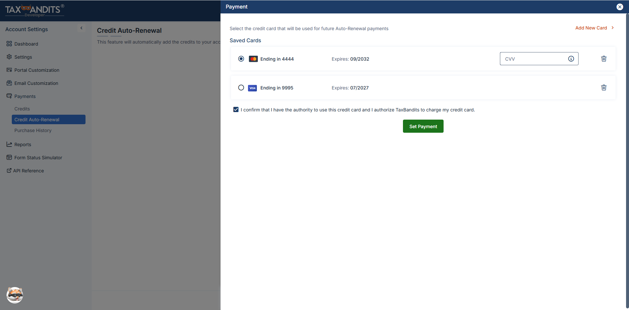Click the Payments card icon
The height and width of the screenshot is (310, 629).
coord(9,96)
